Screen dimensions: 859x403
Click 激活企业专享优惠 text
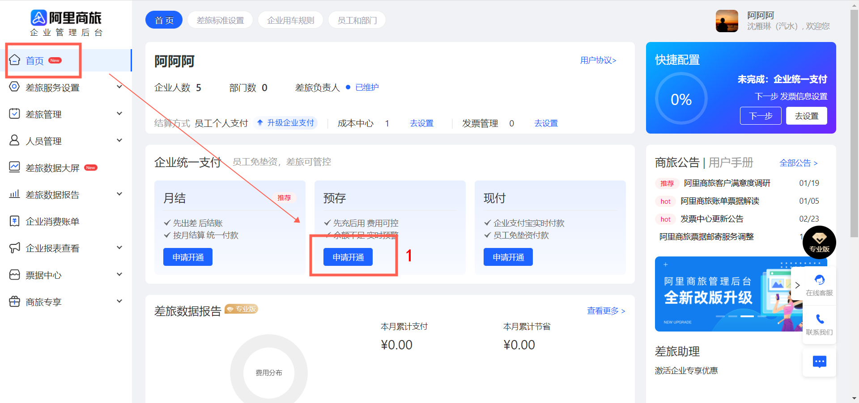686,371
